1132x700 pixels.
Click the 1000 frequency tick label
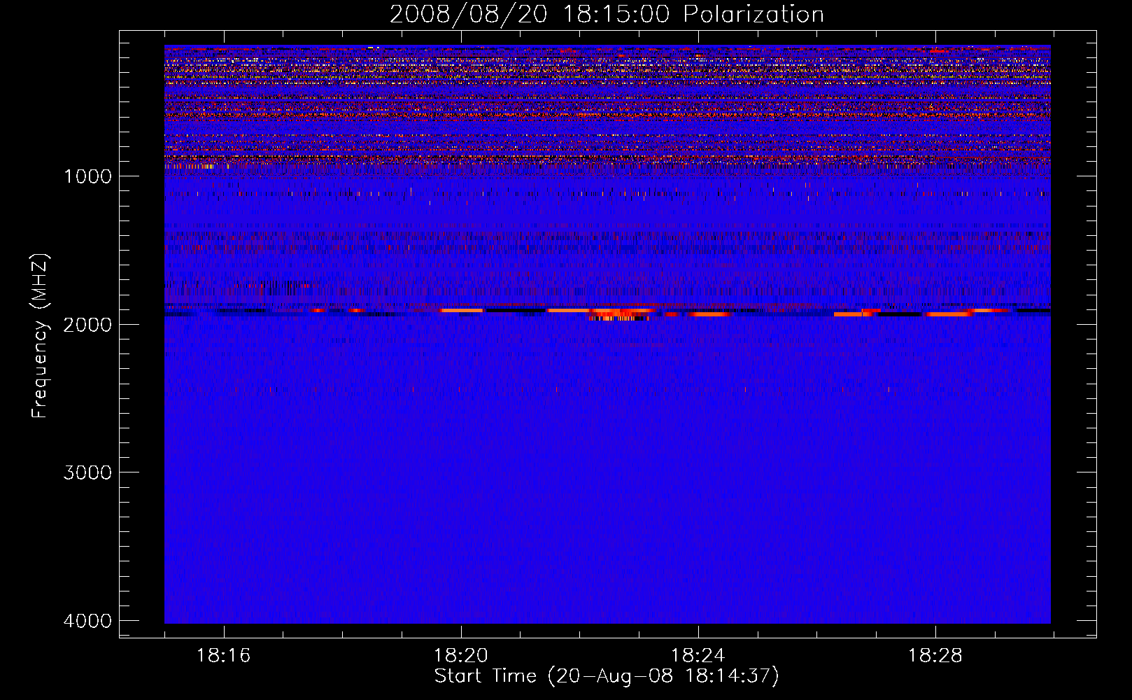(x=87, y=176)
